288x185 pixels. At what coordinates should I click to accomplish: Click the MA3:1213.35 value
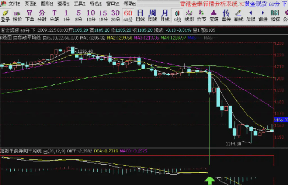coord(146,38)
